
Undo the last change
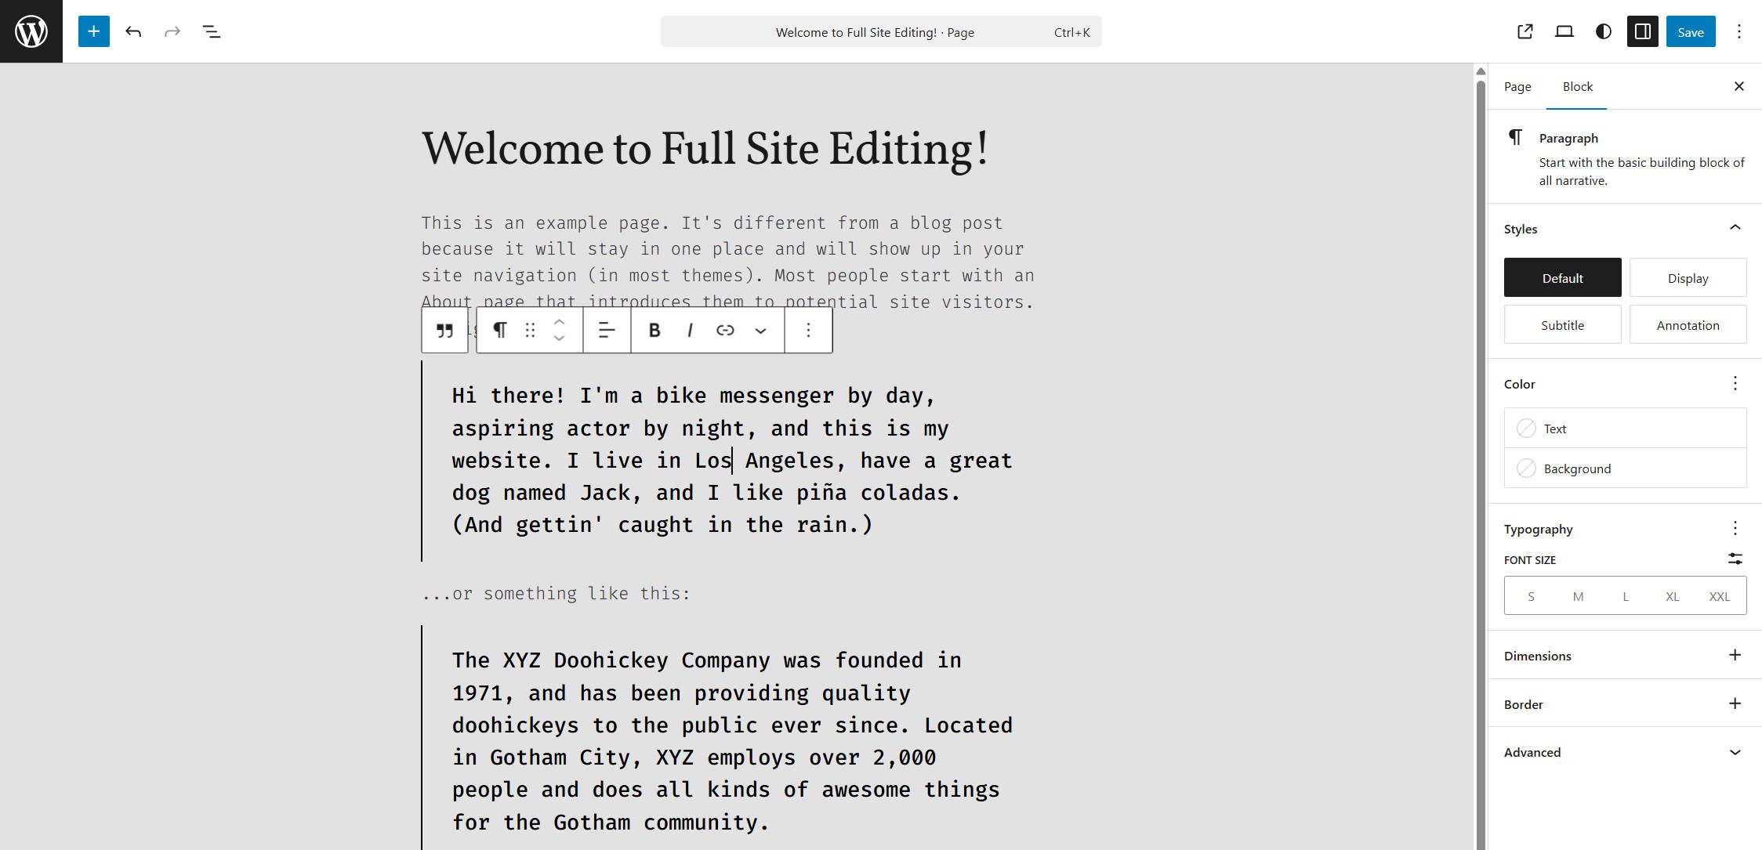(133, 31)
